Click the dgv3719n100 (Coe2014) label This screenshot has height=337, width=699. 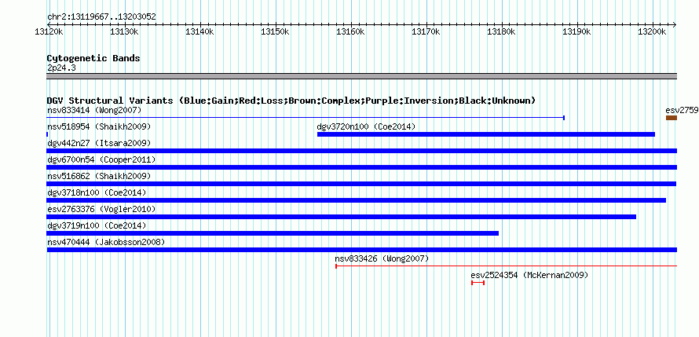[x=97, y=225]
